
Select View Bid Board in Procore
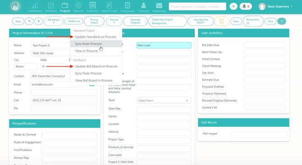(x=94, y=80)
